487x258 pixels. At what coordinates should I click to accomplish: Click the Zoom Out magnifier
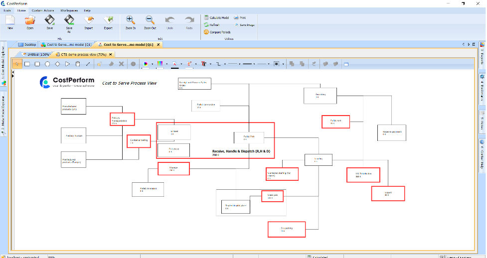tap(150, 20)
